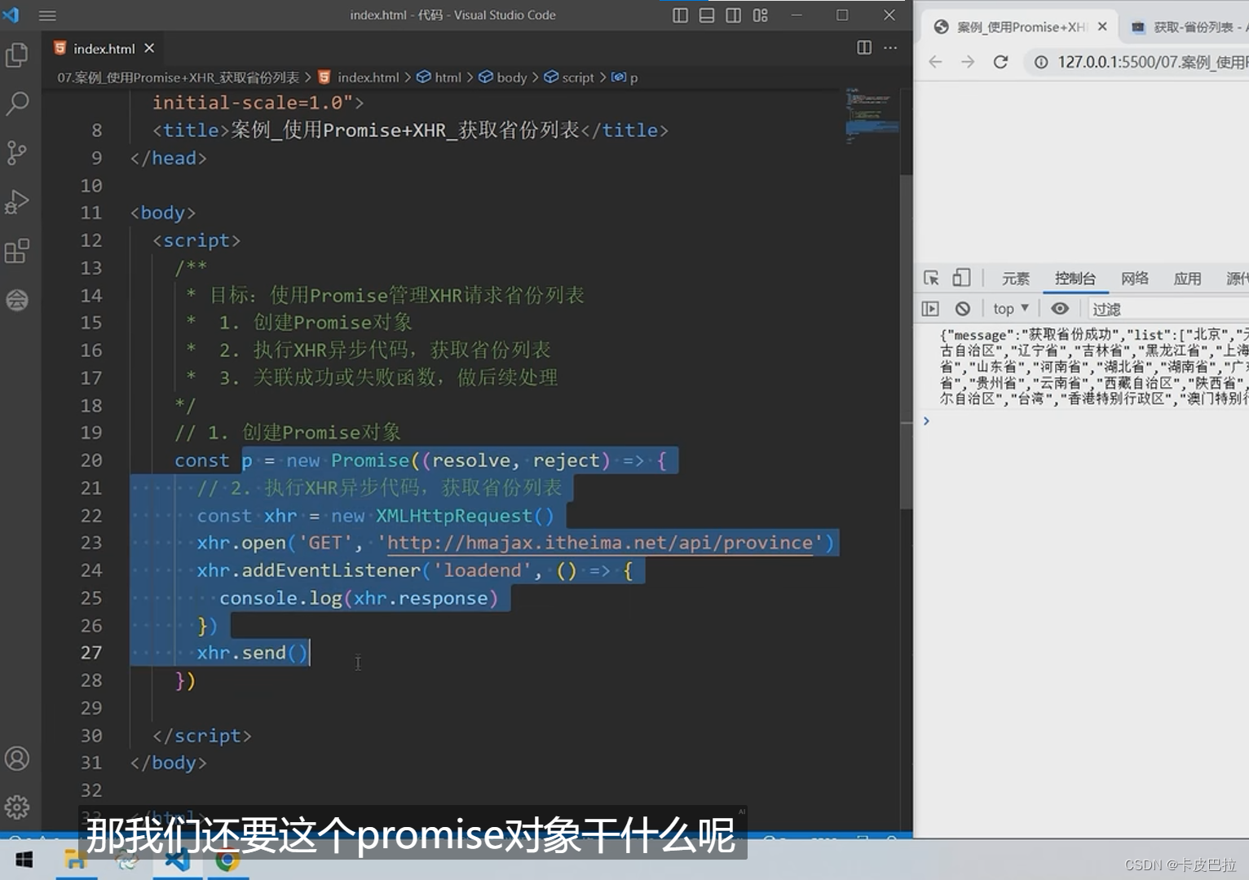Open the hamburger application menu
The width and height of the screenshot is (1249, 880).
pyautogui.click(x=47, y=15)
